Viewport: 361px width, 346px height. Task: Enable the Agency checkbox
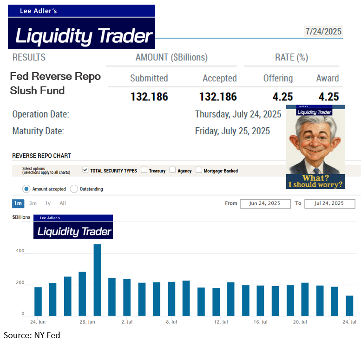172,170
